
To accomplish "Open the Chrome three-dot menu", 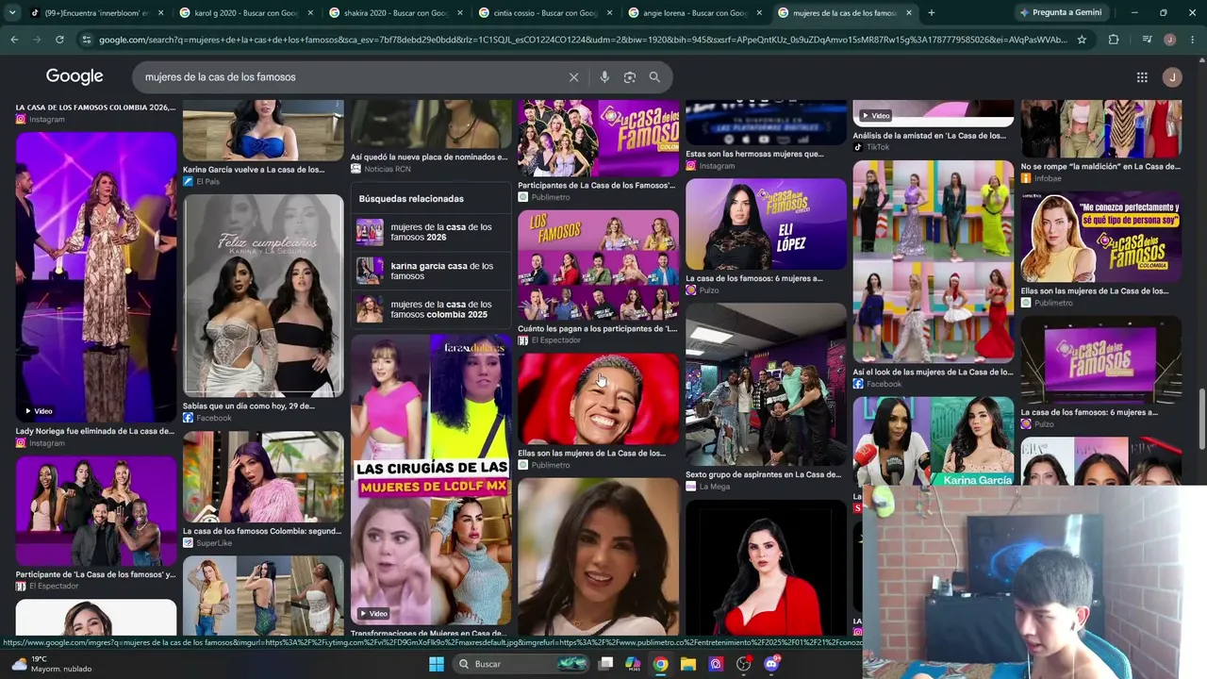I will point(1192,40).
